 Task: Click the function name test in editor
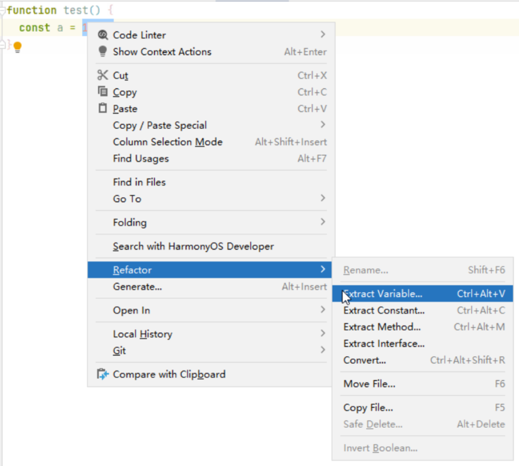[75, 10]
